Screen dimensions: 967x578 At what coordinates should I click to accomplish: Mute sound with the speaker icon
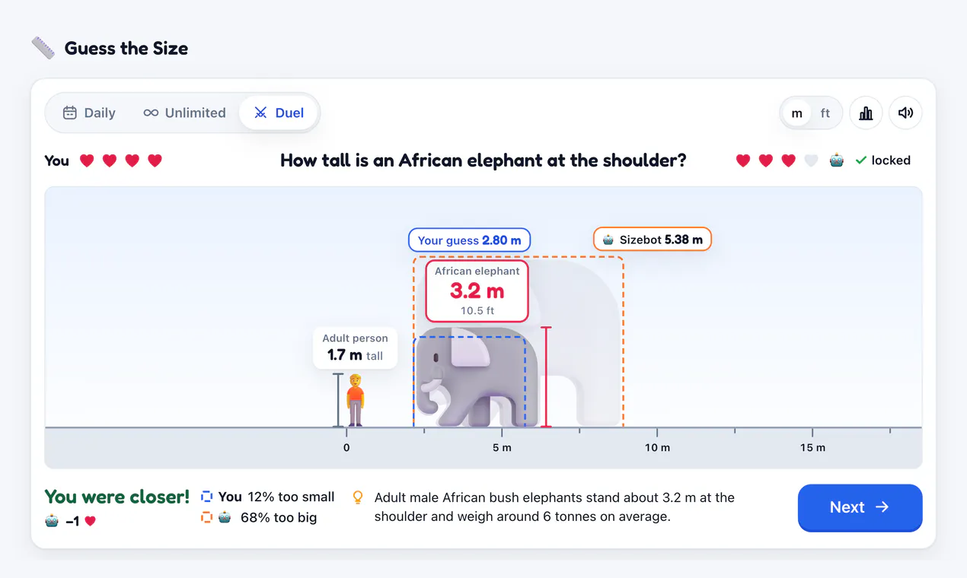click(905, 113)
